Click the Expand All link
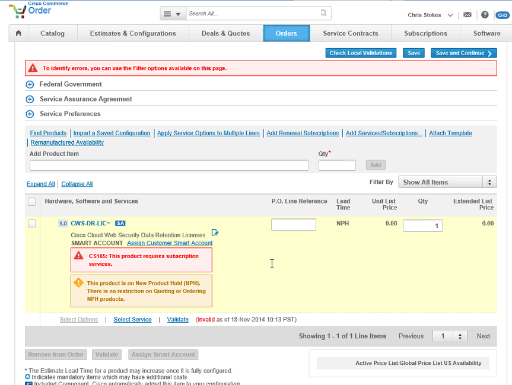512x385 pixels. [40, 184]
